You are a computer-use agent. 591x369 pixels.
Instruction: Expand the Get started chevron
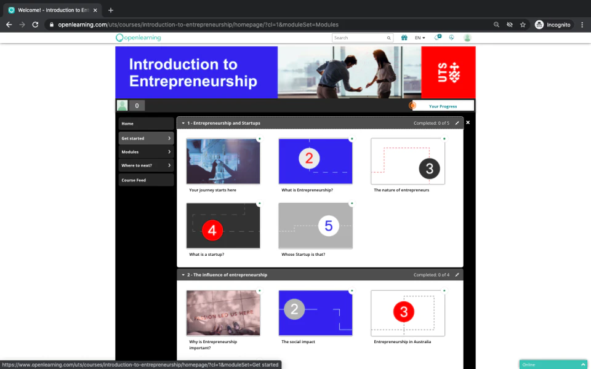(169, 138)
